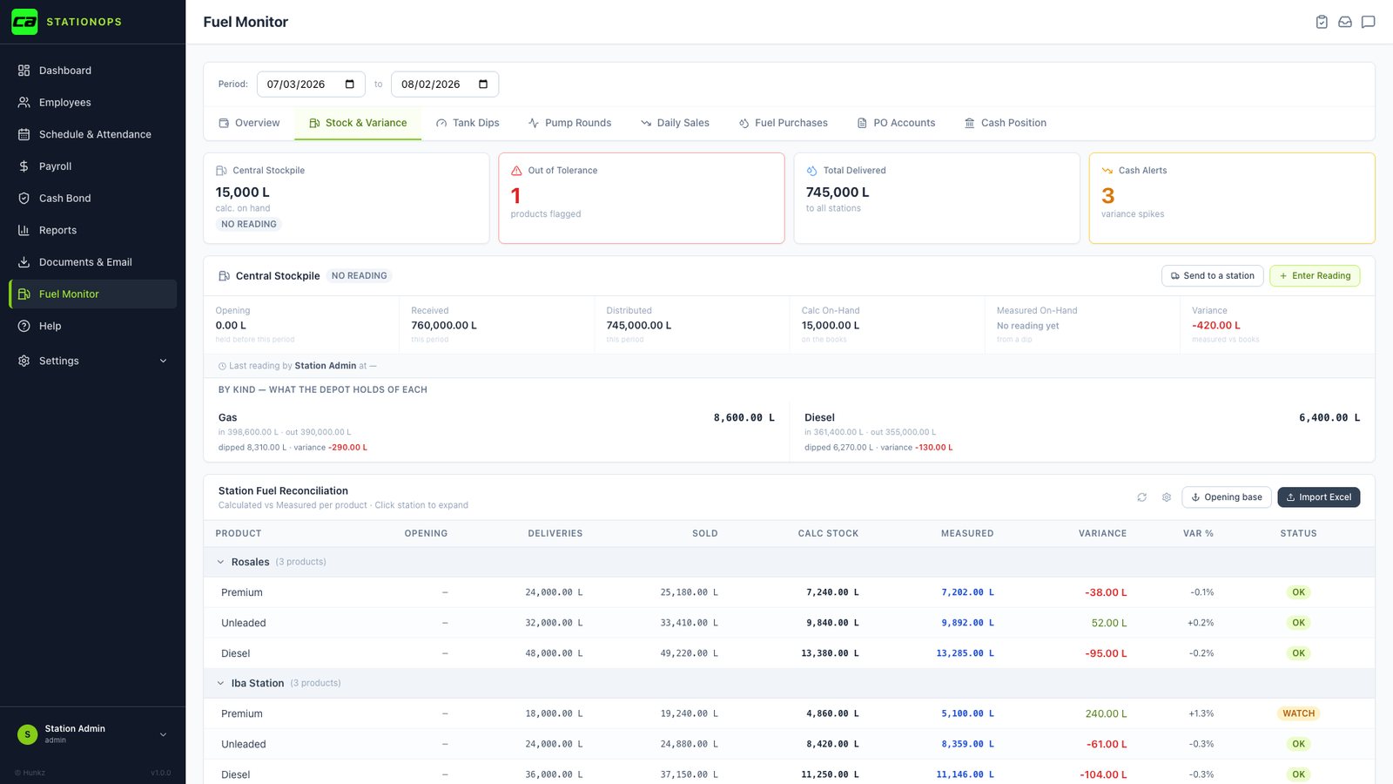
Task: Open calendar picker on start date field
Action: tap(350, 84)
